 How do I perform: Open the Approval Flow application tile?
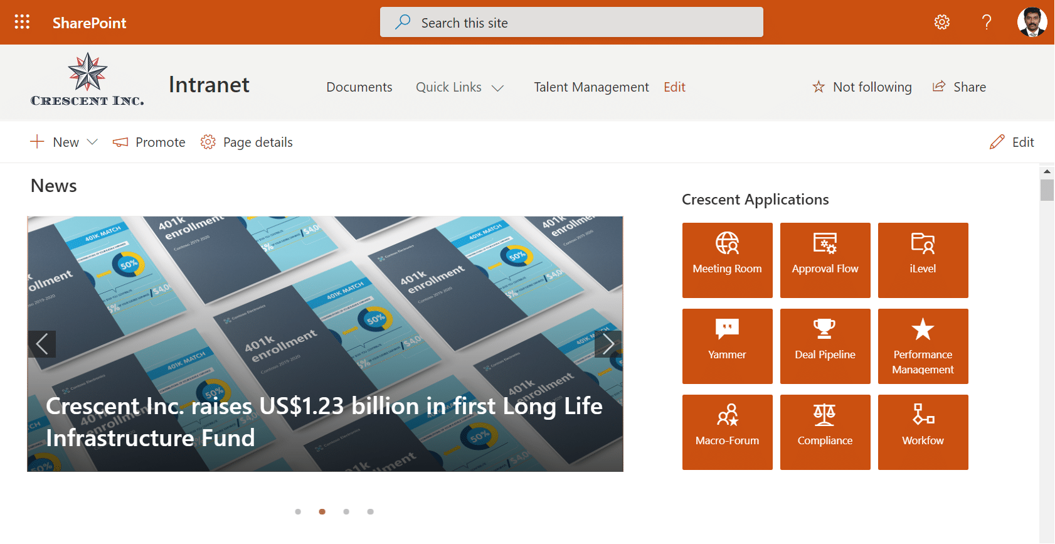pyautogui.click(x=825, y=260)
